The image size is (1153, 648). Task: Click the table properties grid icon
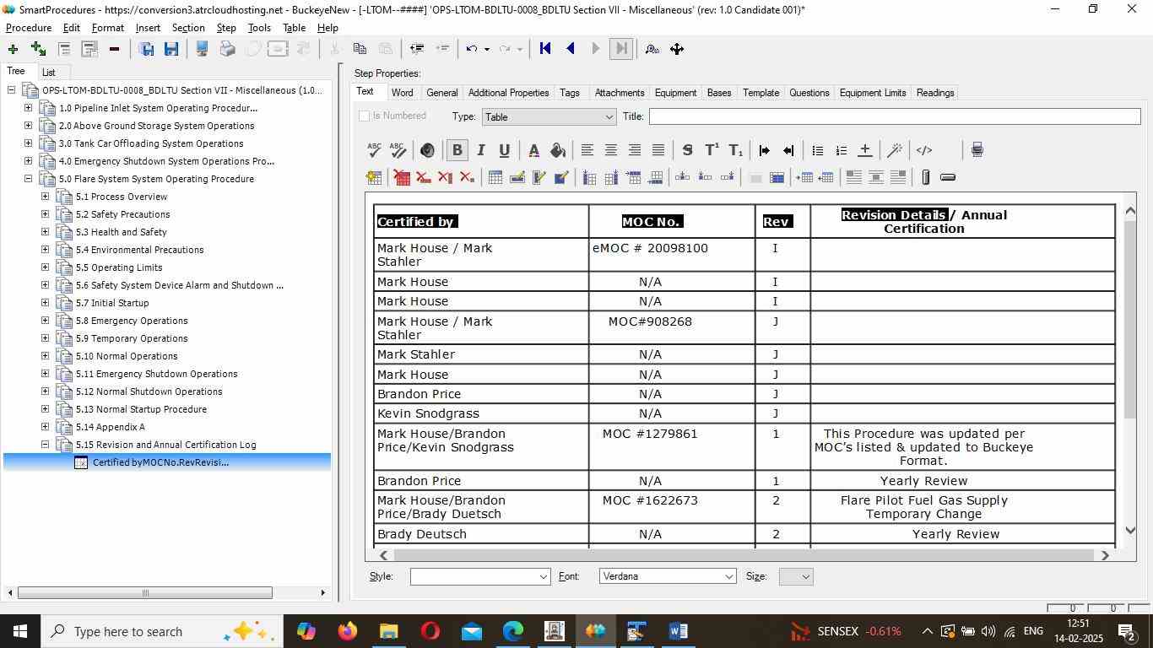coord(495,177)
